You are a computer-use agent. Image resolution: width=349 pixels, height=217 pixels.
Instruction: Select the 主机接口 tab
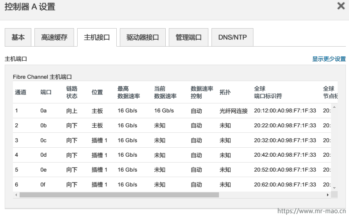click(97, 37)
